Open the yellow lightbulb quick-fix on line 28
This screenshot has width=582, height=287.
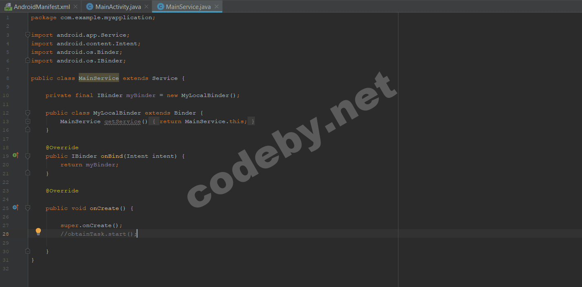pyautogui.click(x=38, y=232)
